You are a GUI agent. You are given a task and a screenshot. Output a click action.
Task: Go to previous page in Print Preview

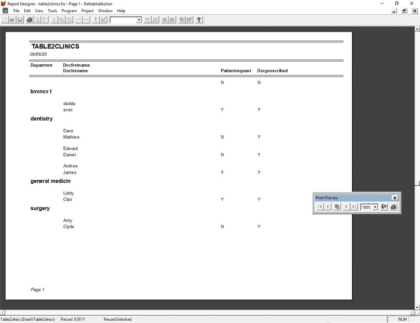pos(328,207)
